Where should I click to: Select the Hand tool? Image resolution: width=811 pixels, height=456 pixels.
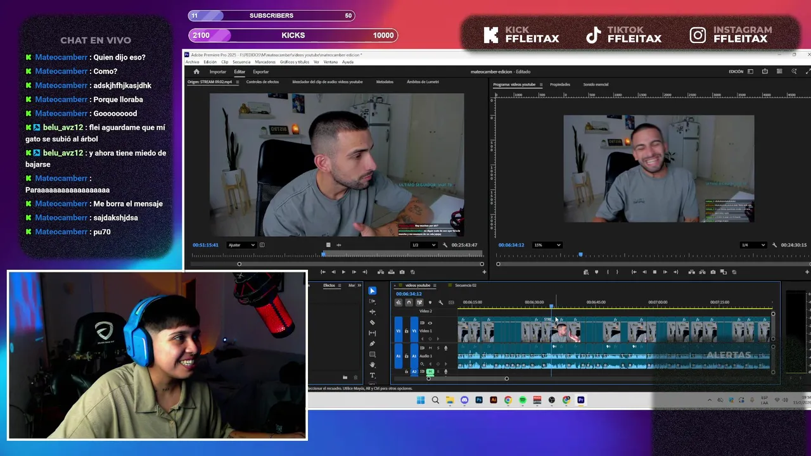[373, 365]
